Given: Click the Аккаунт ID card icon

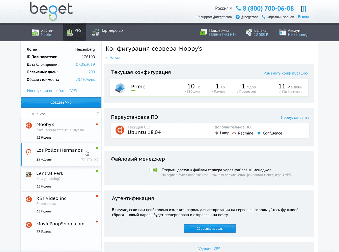Looking at the screenshot, I should (x=282, y=33).
